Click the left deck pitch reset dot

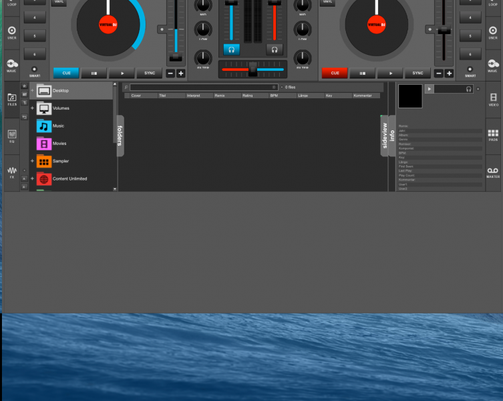(x=162, y=29)
